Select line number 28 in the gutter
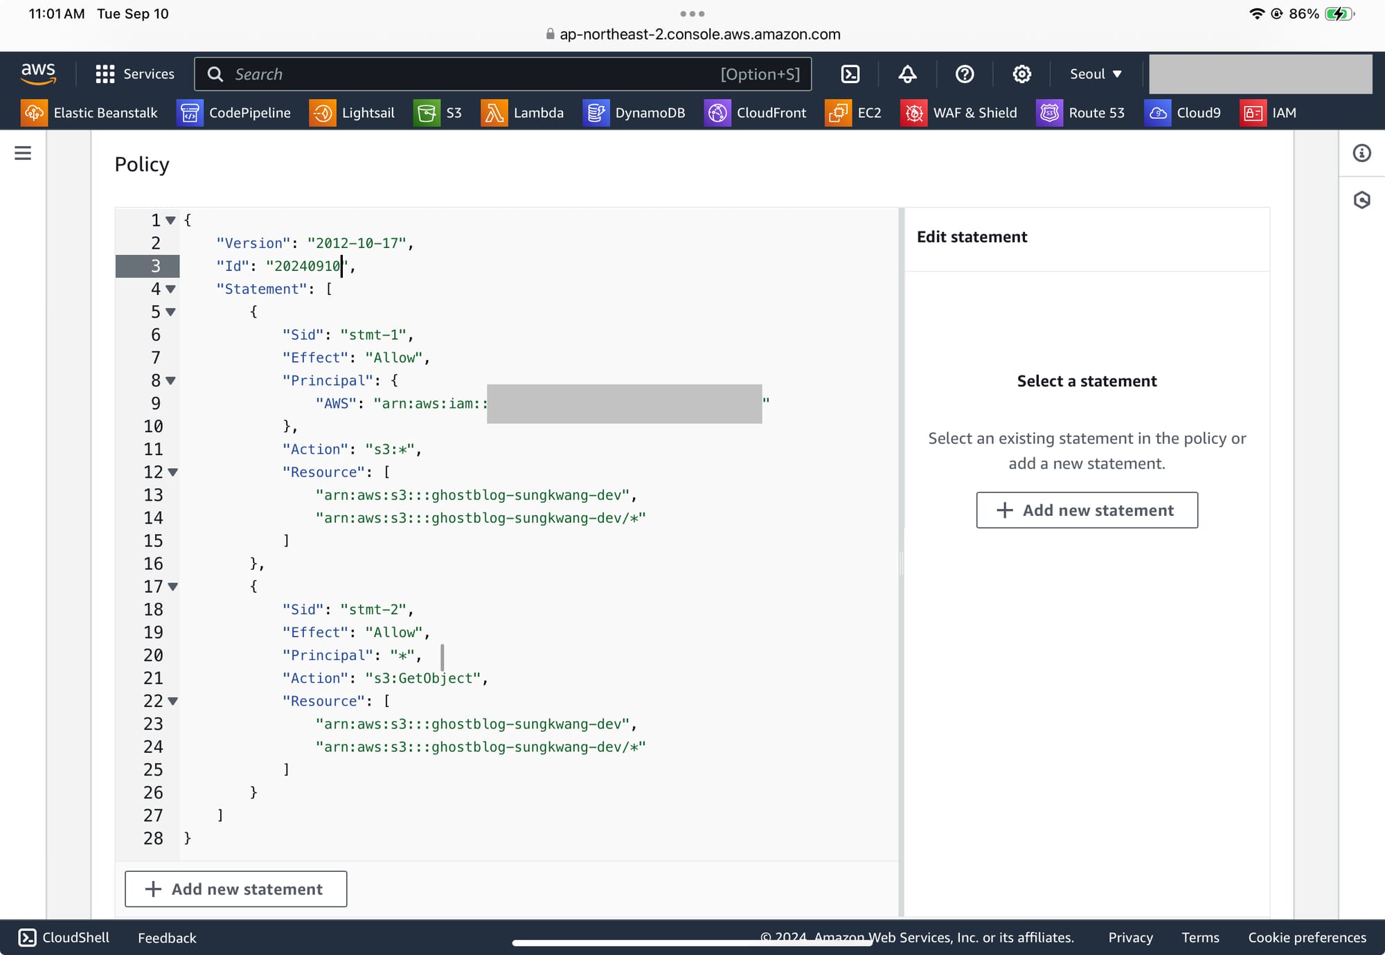Viewport: 1385px width, 955px height. coord(153,838)
